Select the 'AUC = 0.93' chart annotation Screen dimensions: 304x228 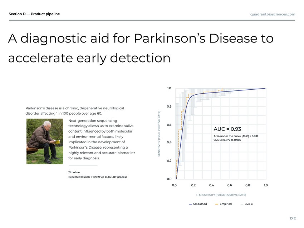(227, 129)
